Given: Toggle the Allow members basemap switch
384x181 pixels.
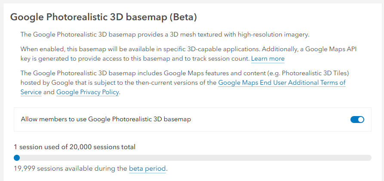Looking at the screenshot, I should click(x=357, y=120).
